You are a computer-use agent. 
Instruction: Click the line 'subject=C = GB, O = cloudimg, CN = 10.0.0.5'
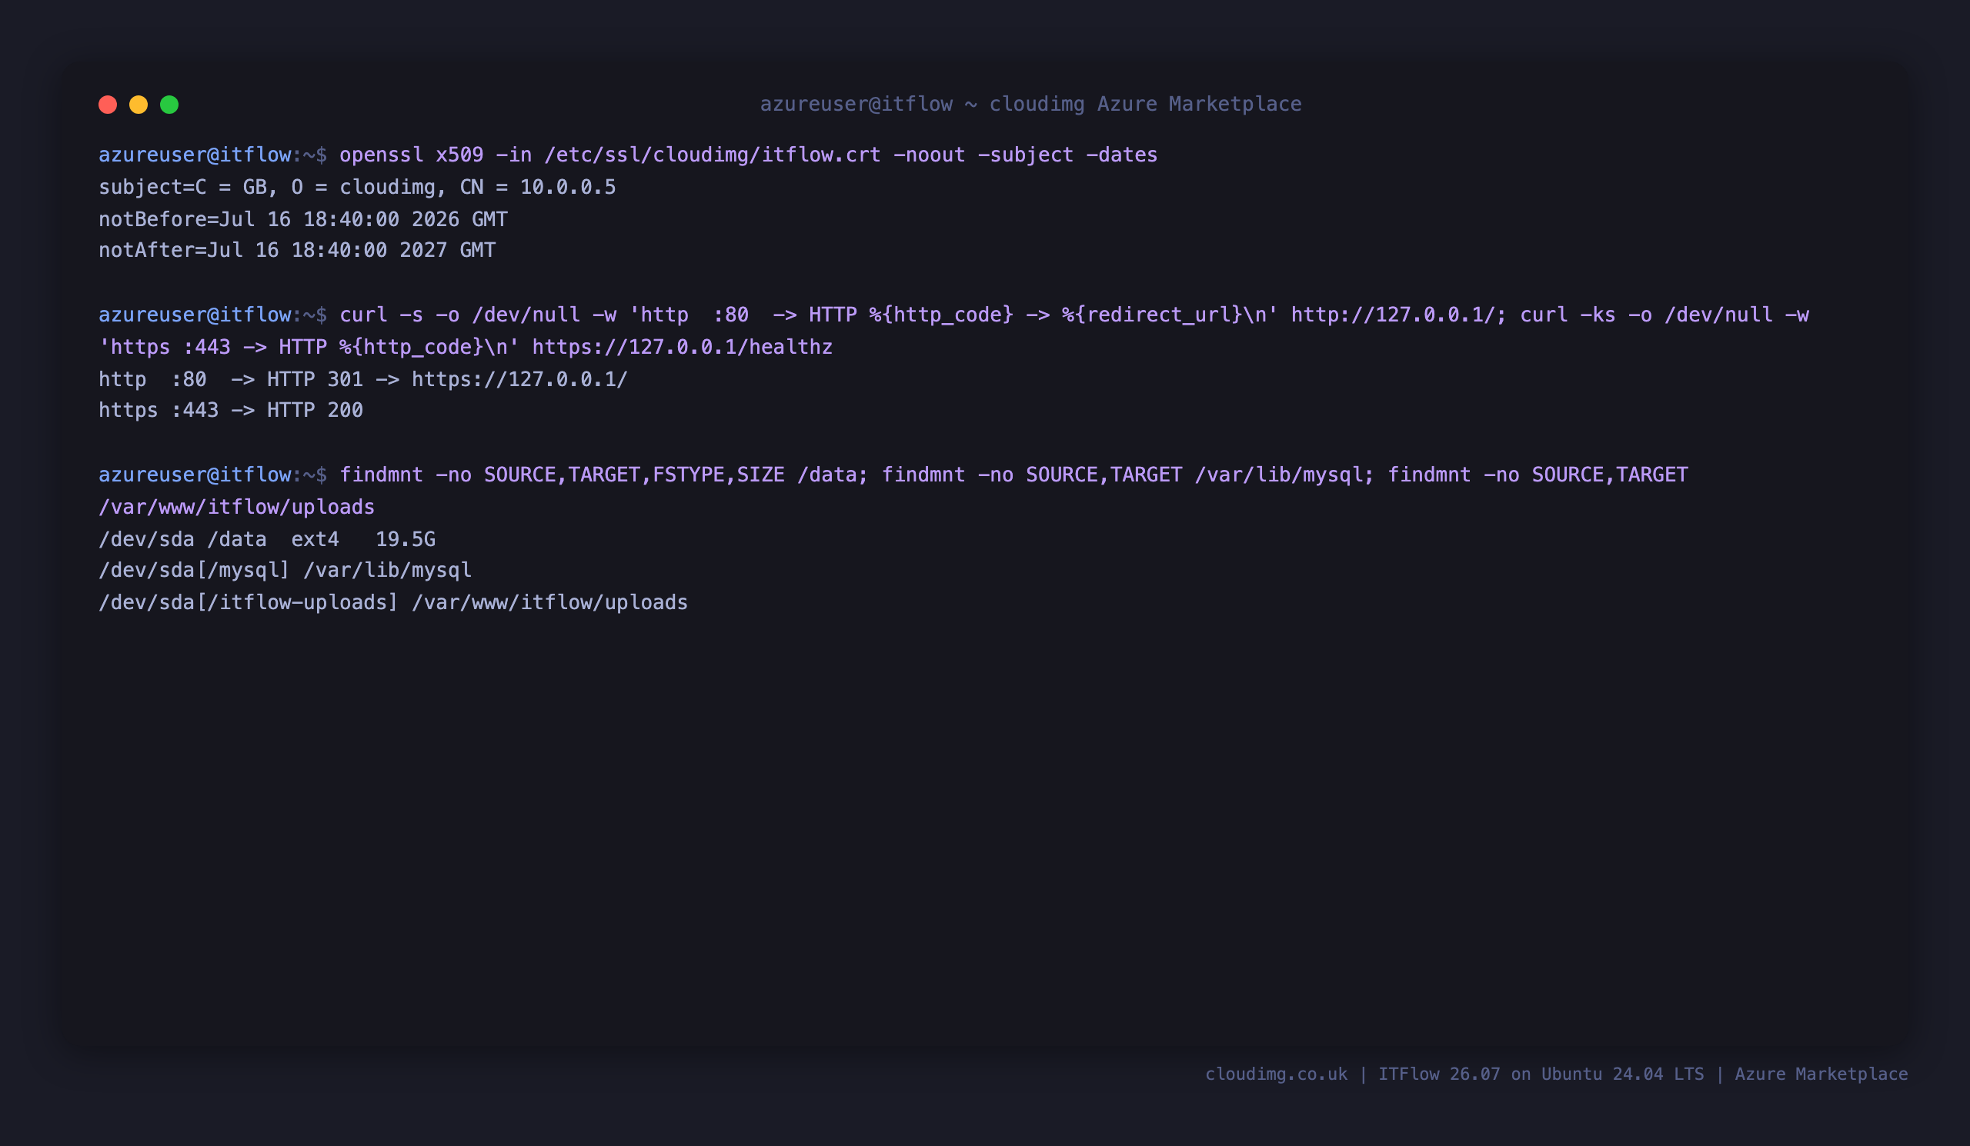[357, 188]
